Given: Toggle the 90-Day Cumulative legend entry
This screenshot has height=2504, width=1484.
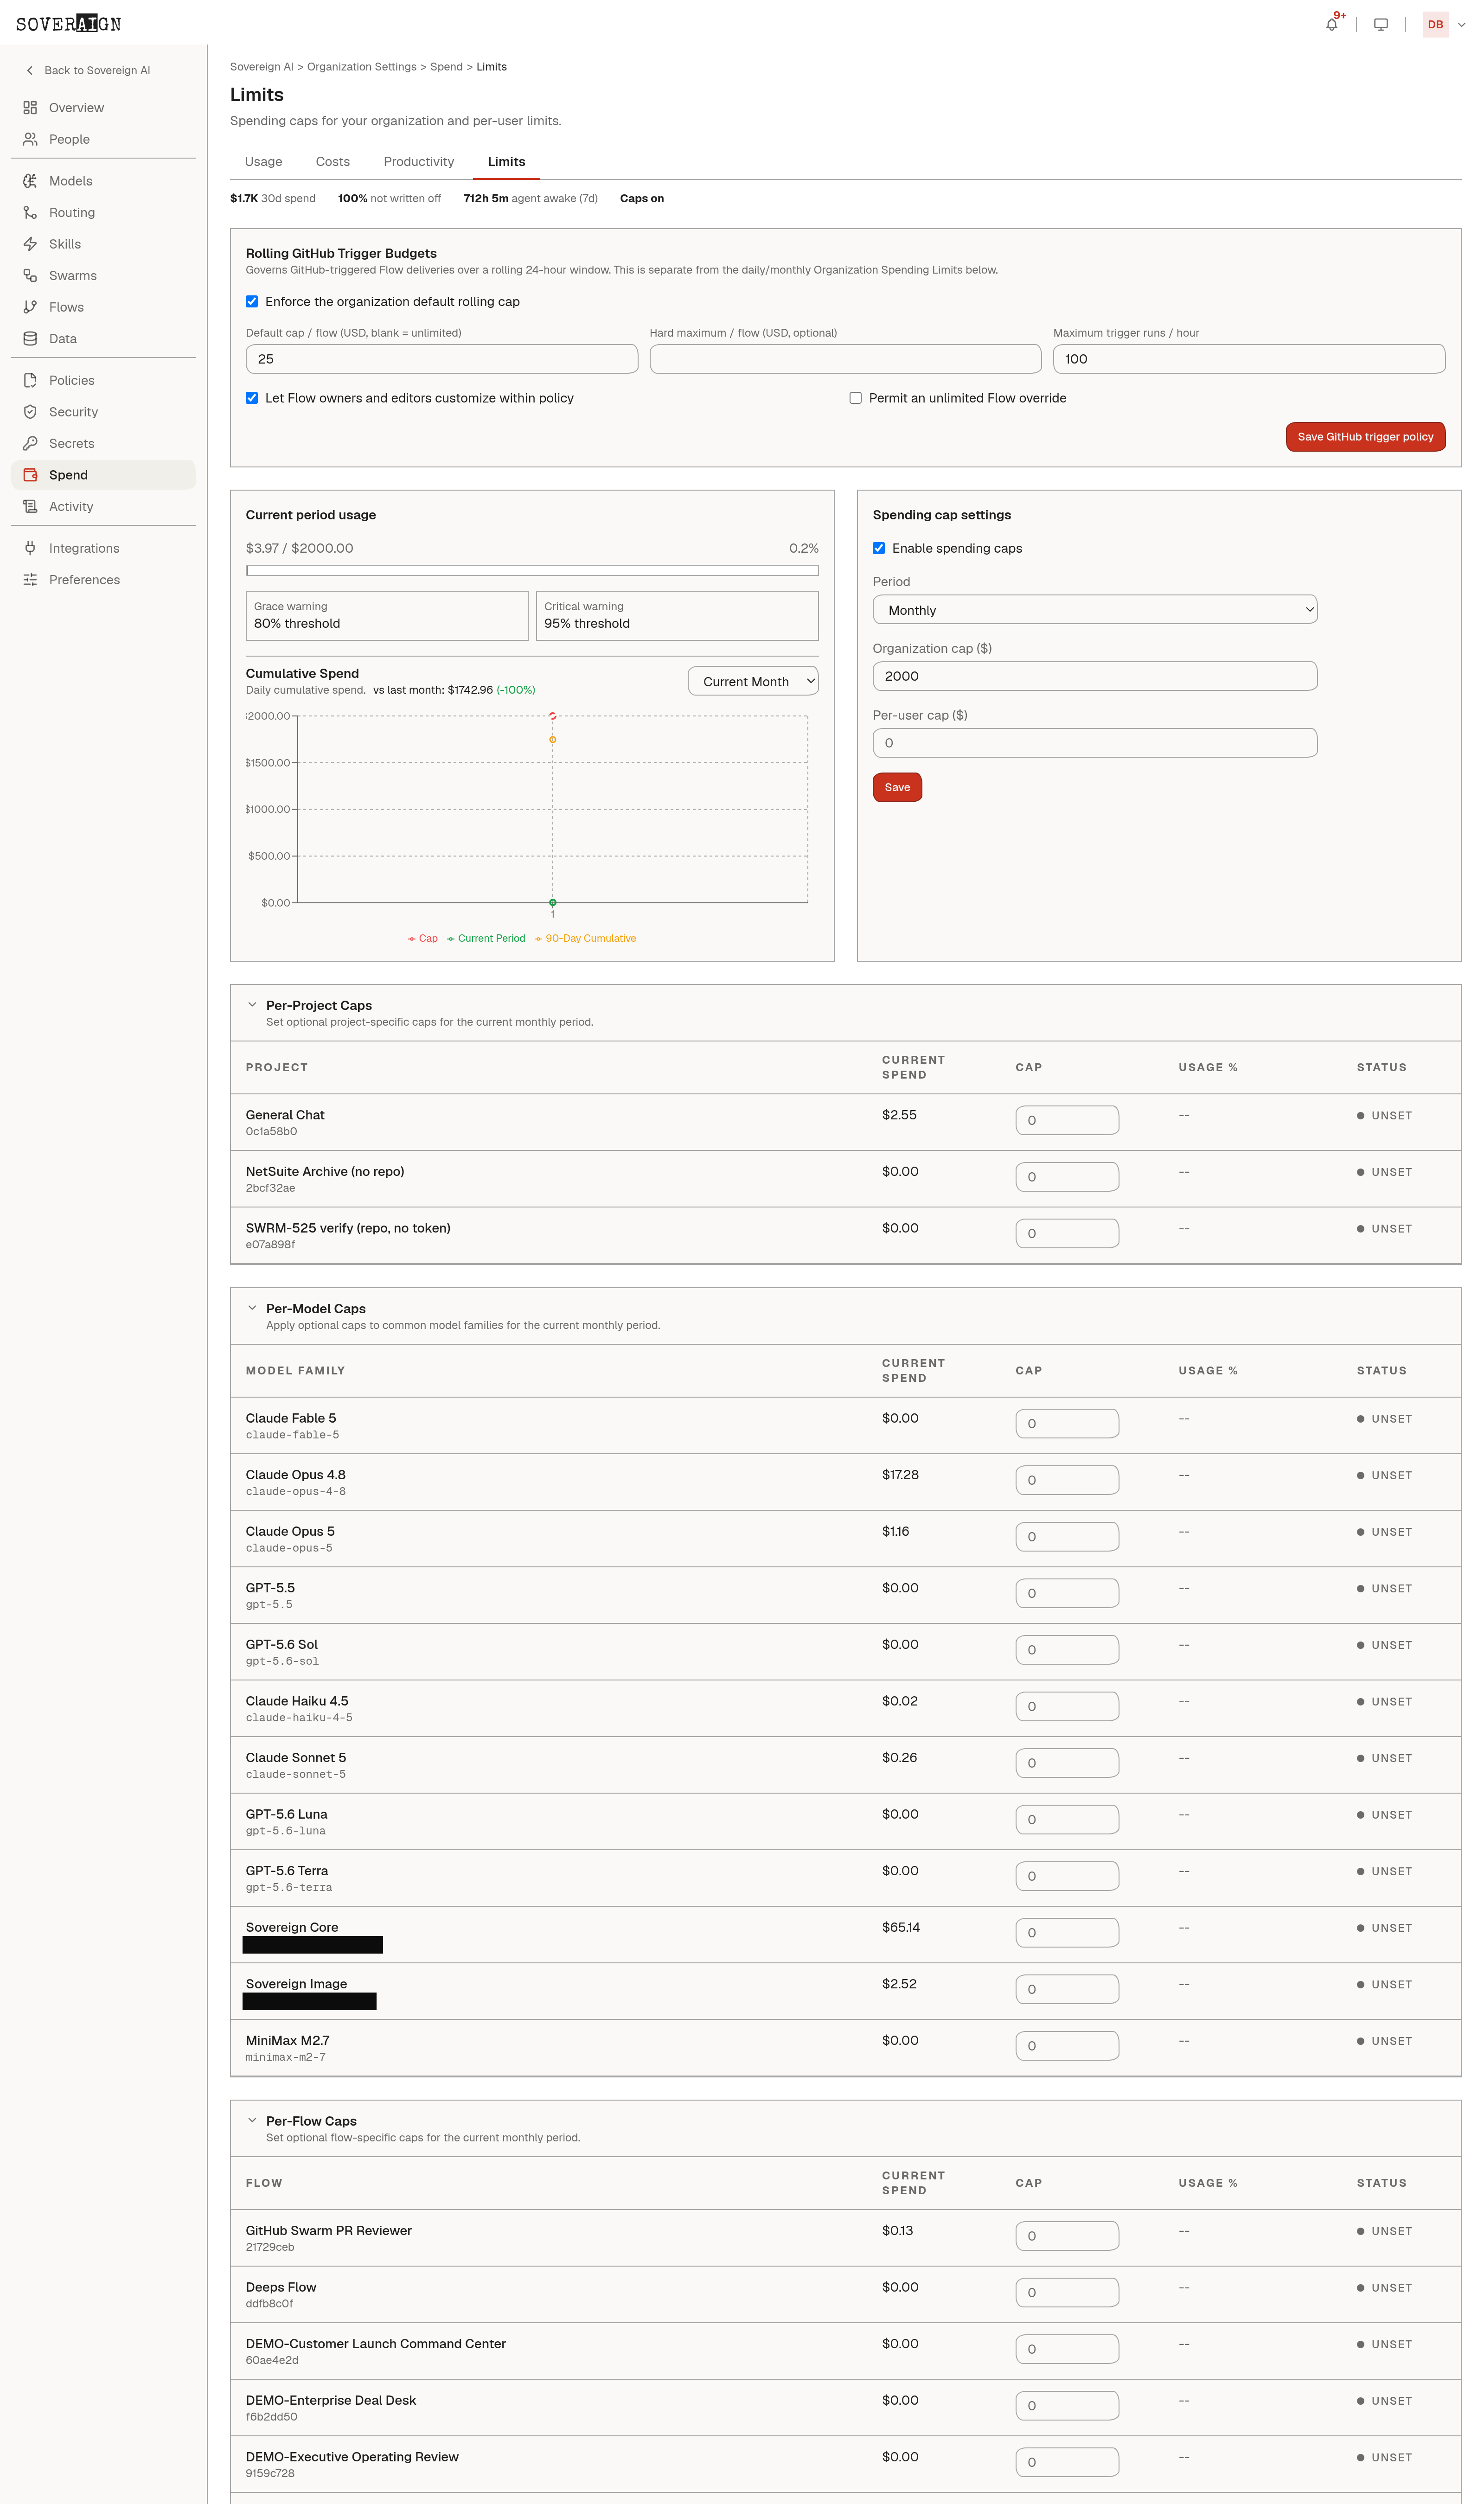Looking at the screenshot, I should (x=585, y=939).
